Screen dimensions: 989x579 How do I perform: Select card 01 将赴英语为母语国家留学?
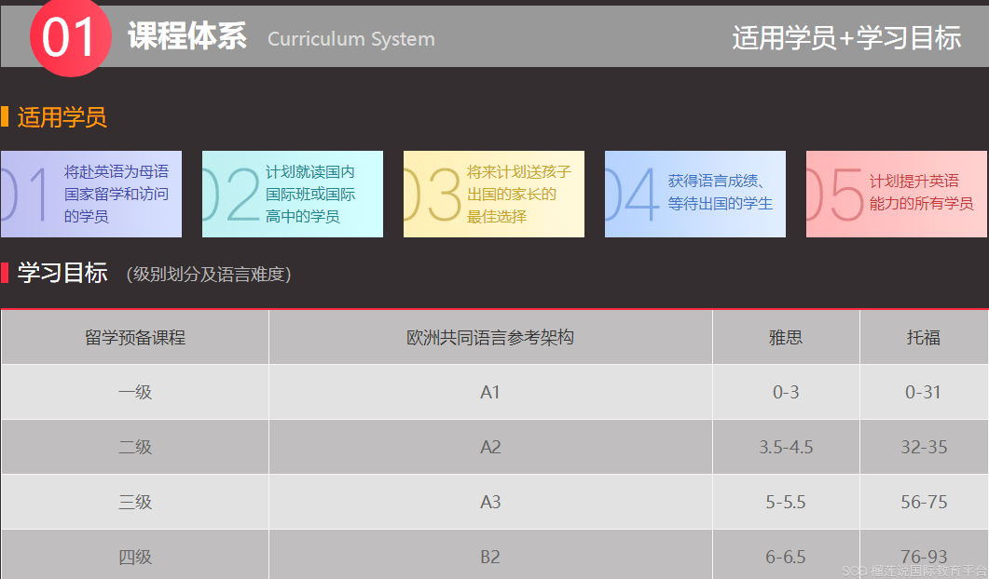tap(91, 194)
